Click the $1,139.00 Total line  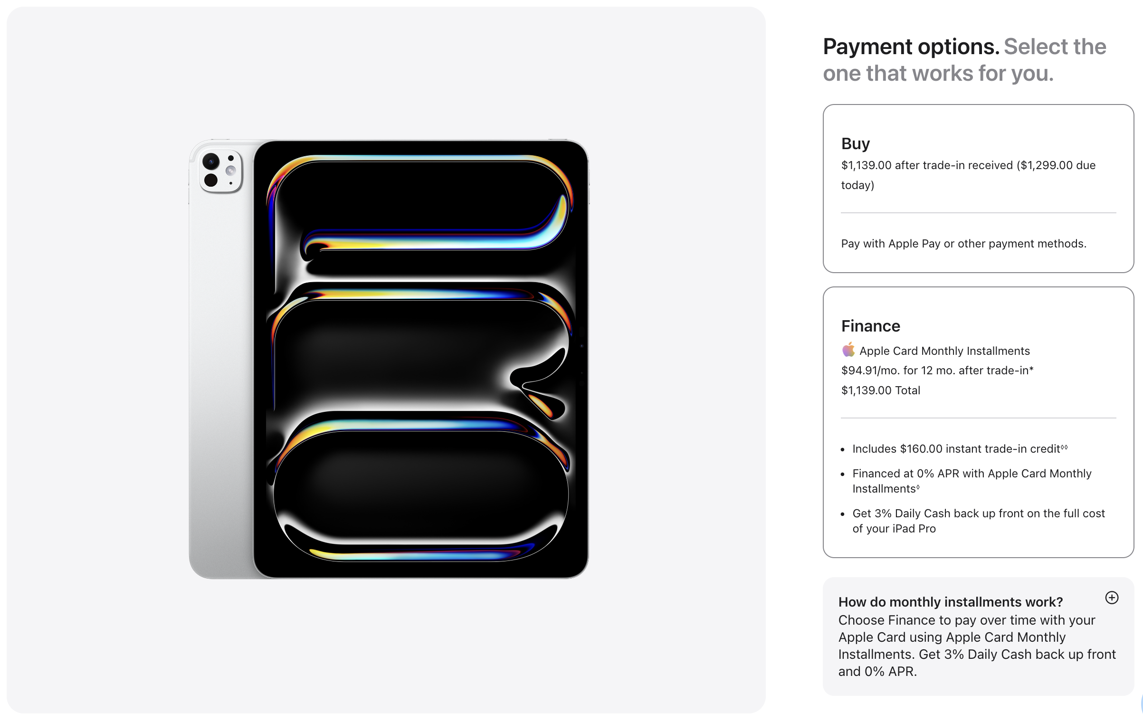coord(881,390)
